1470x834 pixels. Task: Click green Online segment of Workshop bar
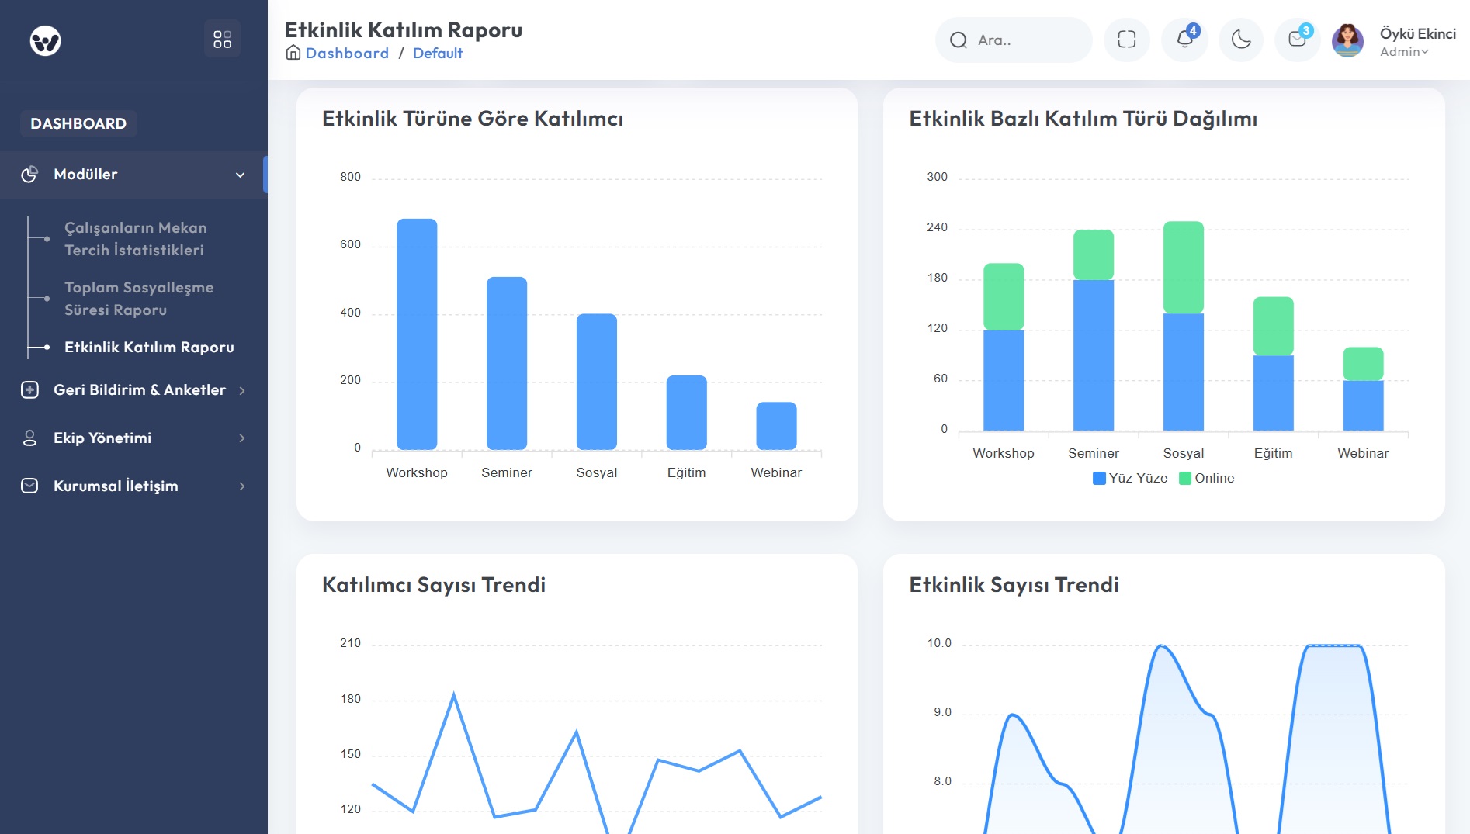(x=1004, y=297)
